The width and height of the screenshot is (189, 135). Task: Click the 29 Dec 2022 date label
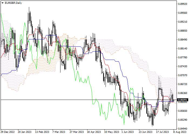(8, 132)
